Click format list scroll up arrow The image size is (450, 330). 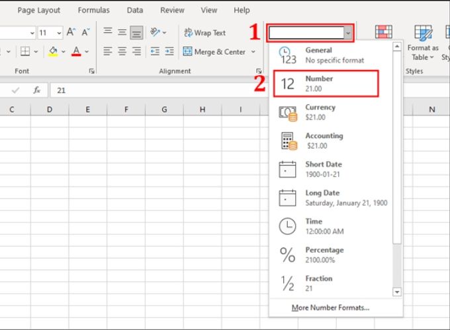[x=397, y=47]
